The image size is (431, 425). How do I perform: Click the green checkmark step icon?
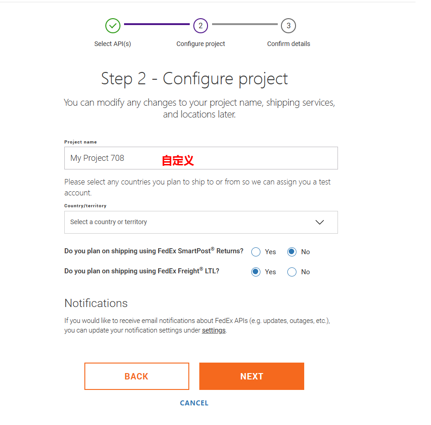pyautogui.click(x=113, y=26)
